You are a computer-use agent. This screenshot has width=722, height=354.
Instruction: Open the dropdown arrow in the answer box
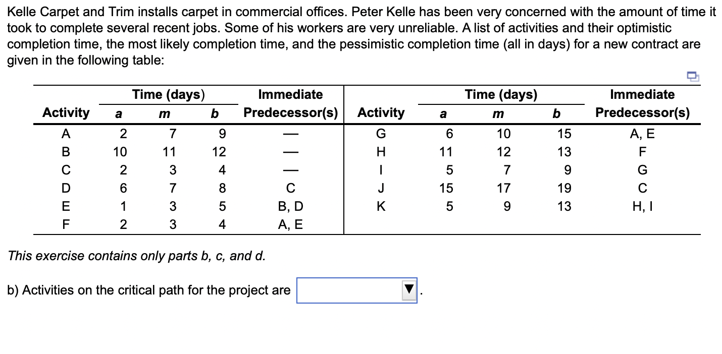[409, 291]
